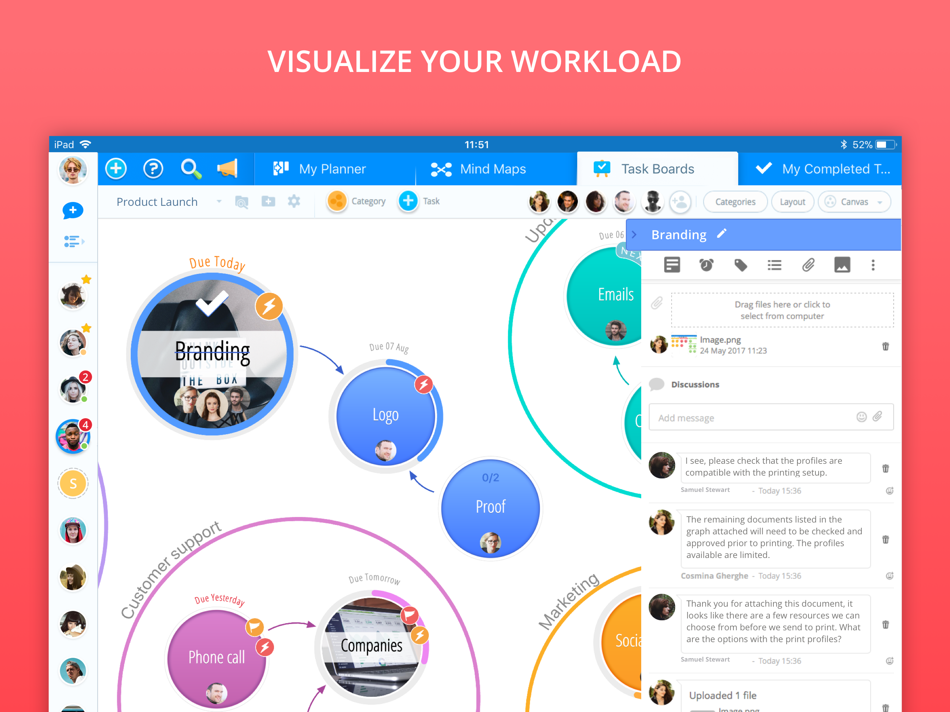The width and height of the screenshot is (950, 712).
Task: Click the add team member icon
Action: coord(680,202)
